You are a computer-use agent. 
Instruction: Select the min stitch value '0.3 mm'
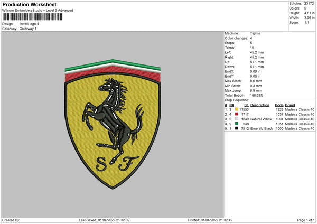[x=256, y=86]
